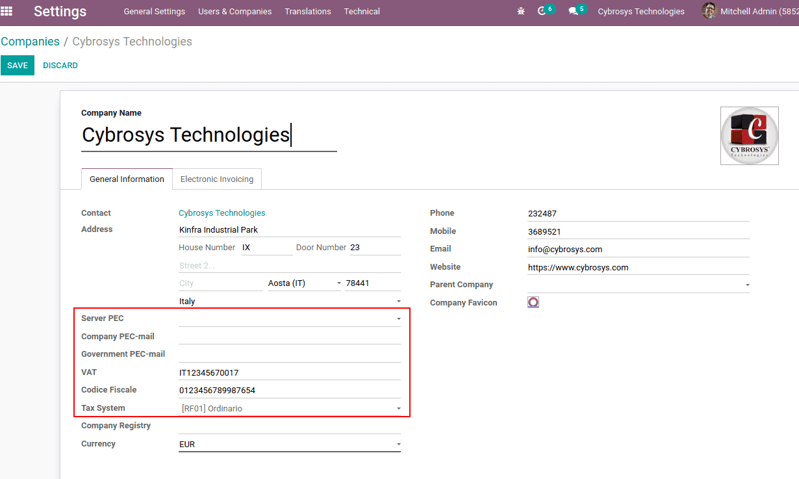This screenshot has width=799, height=479.
Task: Click the SAVE button
Action: (18, 65)
